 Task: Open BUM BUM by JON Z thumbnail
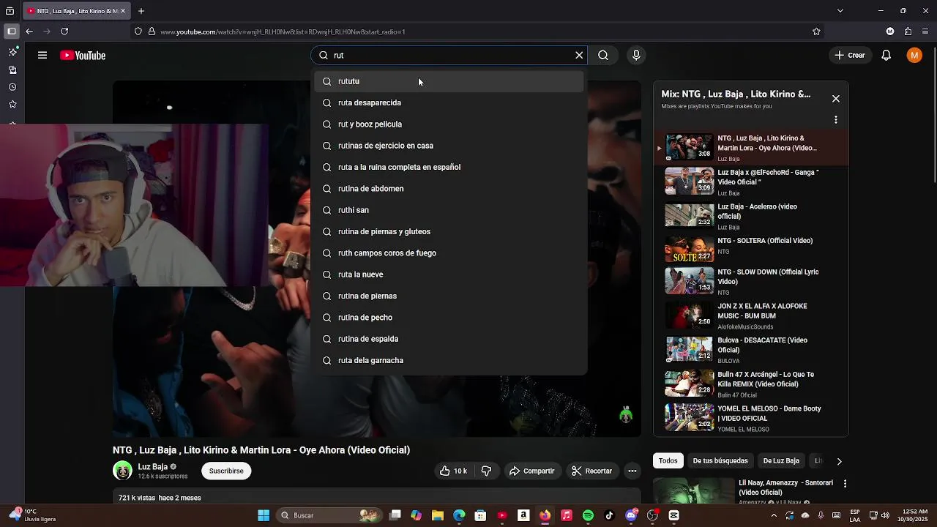pos(689,316)
